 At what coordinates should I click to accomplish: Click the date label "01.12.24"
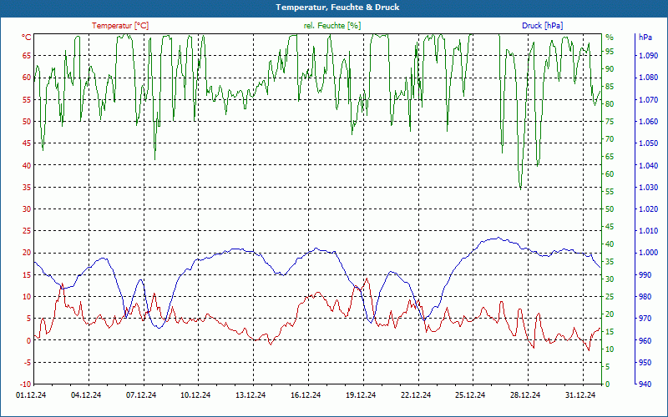click(31, 394)
